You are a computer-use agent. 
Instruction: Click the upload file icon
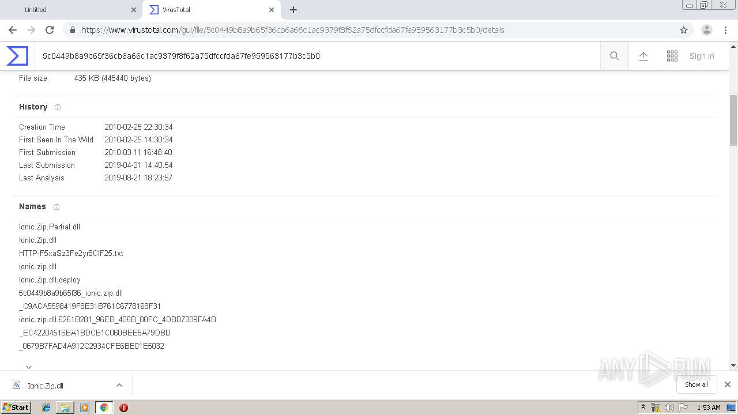(x=643, y=56)
